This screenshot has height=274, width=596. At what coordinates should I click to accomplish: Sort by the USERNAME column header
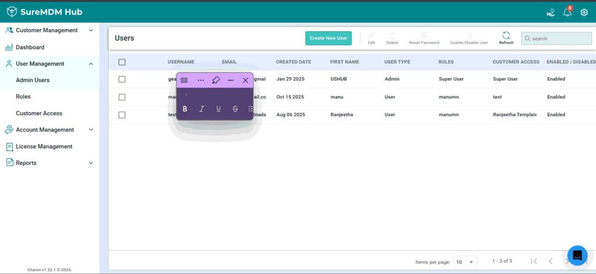(x=181, y=62)
